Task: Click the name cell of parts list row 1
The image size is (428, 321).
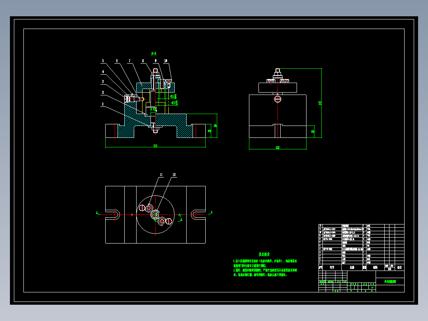Action: (352, 263)
